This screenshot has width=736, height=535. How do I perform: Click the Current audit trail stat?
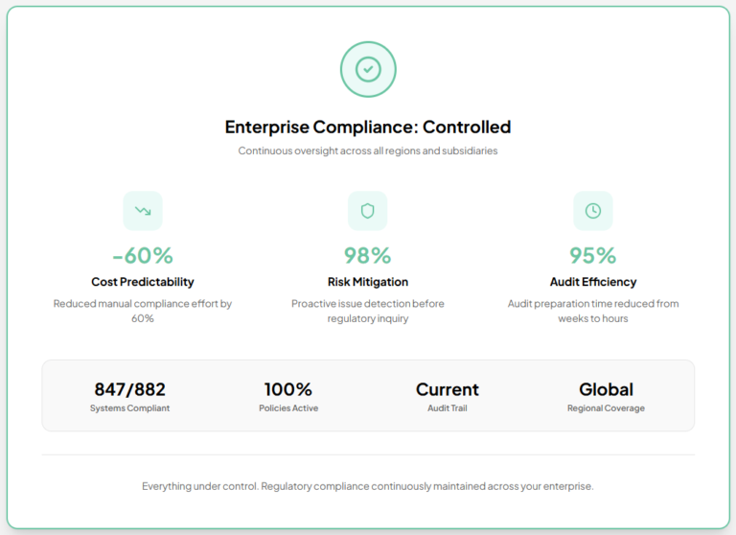point(448,389)
